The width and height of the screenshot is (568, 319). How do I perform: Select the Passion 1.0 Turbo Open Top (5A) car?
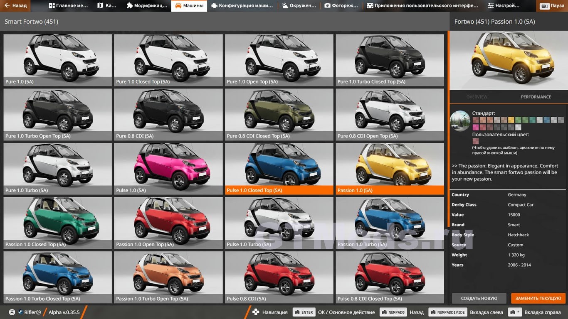coord(168,277)
